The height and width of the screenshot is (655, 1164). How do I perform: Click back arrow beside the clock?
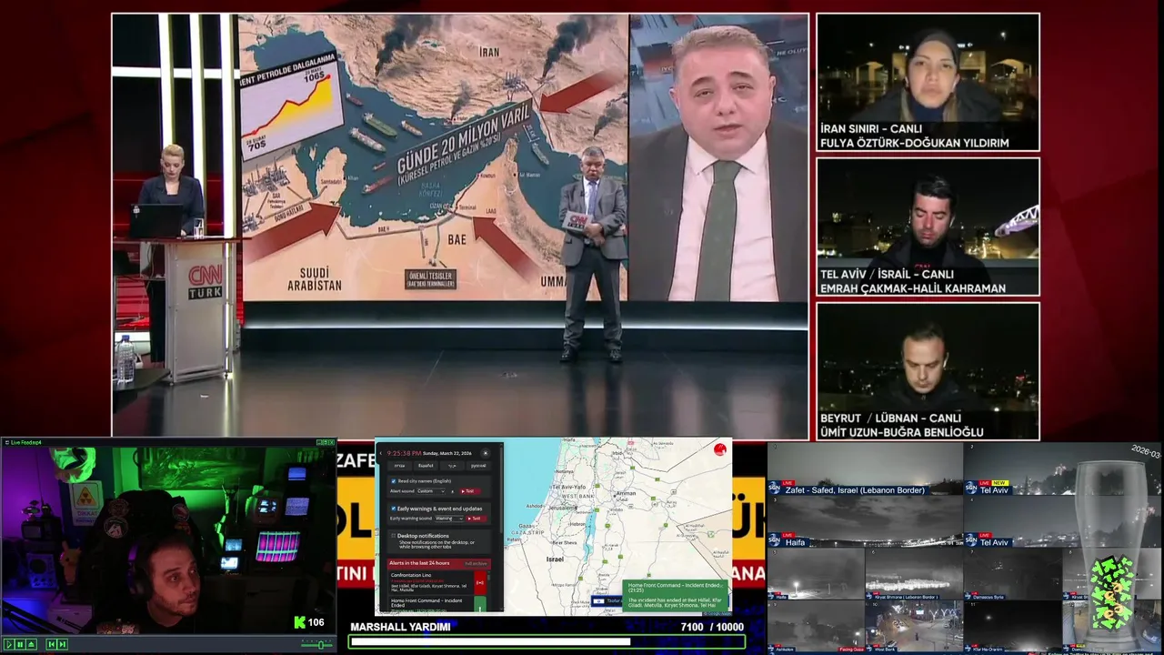click(x=381, y=453)
